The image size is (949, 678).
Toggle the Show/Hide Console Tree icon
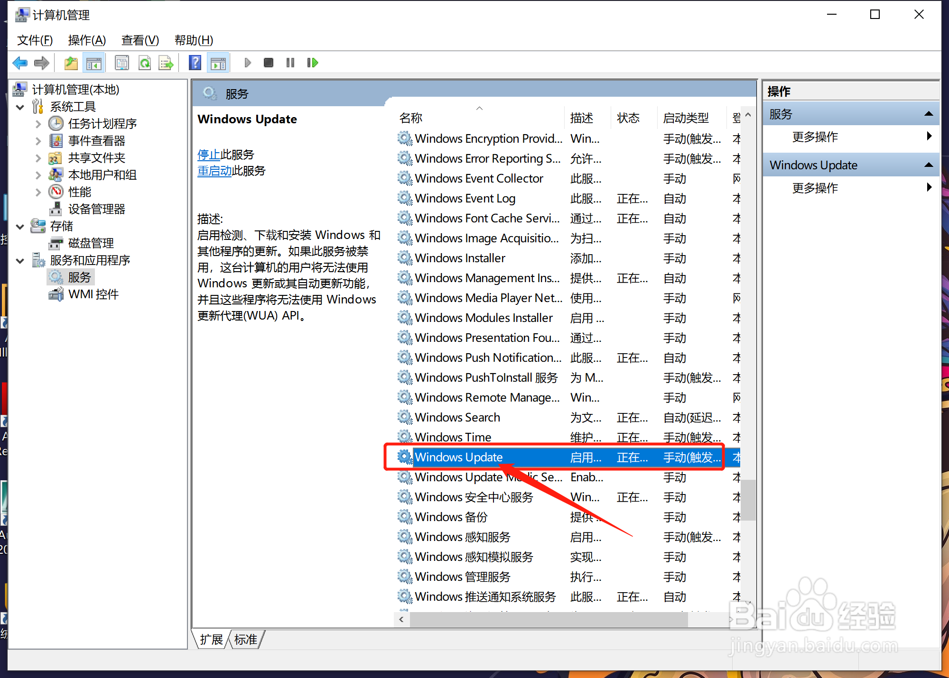(93, 63)
